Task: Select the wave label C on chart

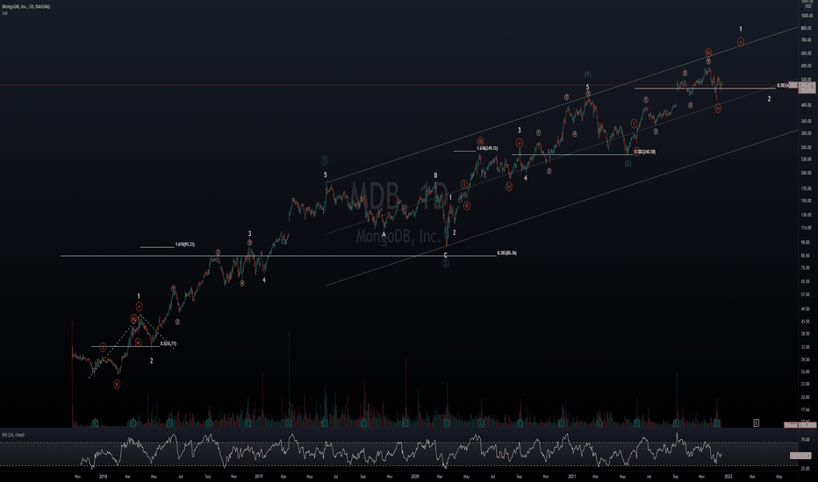Action: [x=446, y=255]
